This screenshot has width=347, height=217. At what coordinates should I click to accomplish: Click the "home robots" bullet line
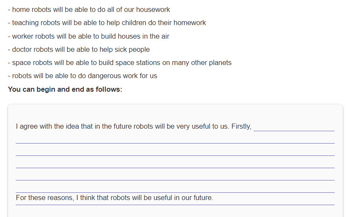[89, 9]
